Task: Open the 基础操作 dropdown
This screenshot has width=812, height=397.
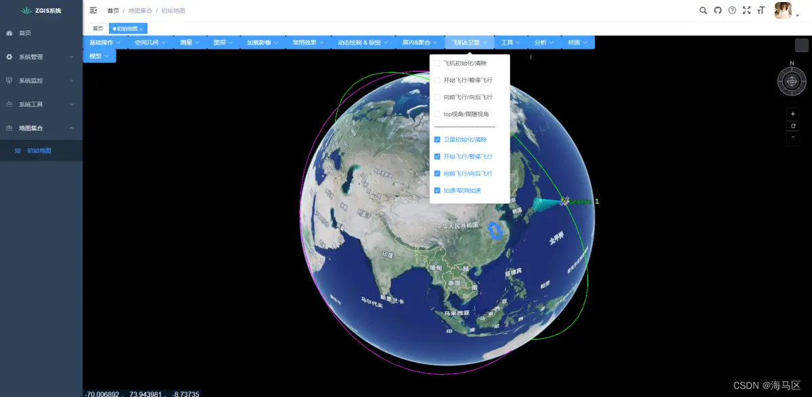Action: (x=105, y=42)
